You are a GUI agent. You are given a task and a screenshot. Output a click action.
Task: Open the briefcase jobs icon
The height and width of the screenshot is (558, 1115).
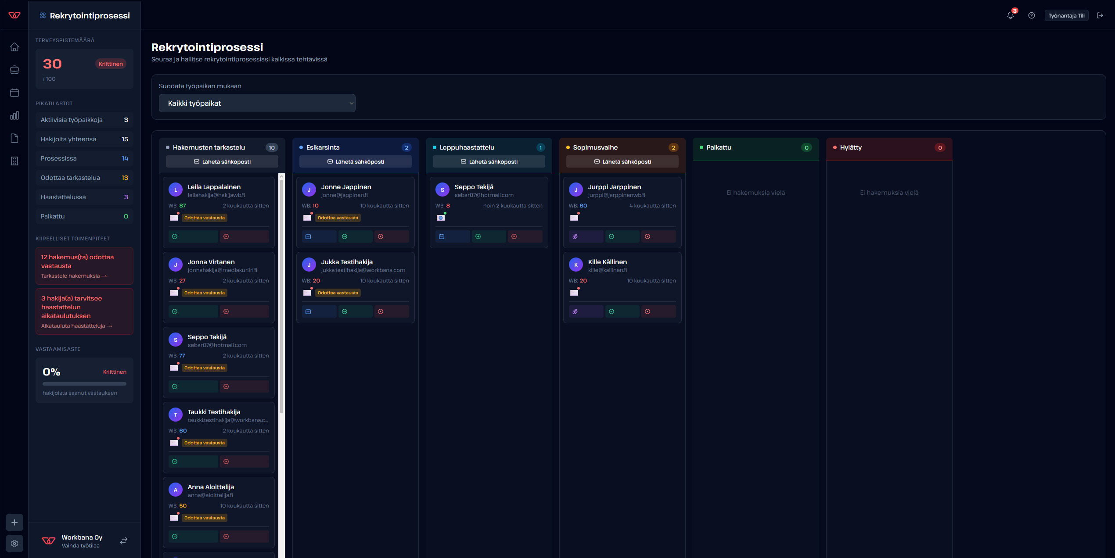[x=14, y=70]
